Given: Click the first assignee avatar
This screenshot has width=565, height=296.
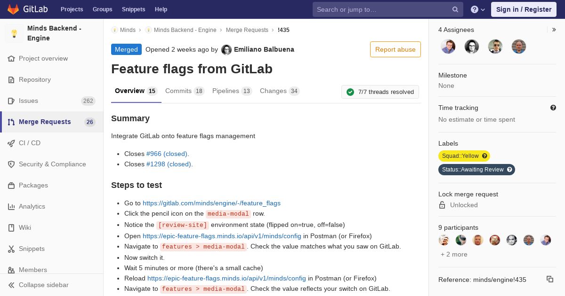Looking at the screenshot, I should 448,47.
